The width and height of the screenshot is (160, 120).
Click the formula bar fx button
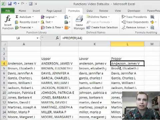[x=57, y=38]
